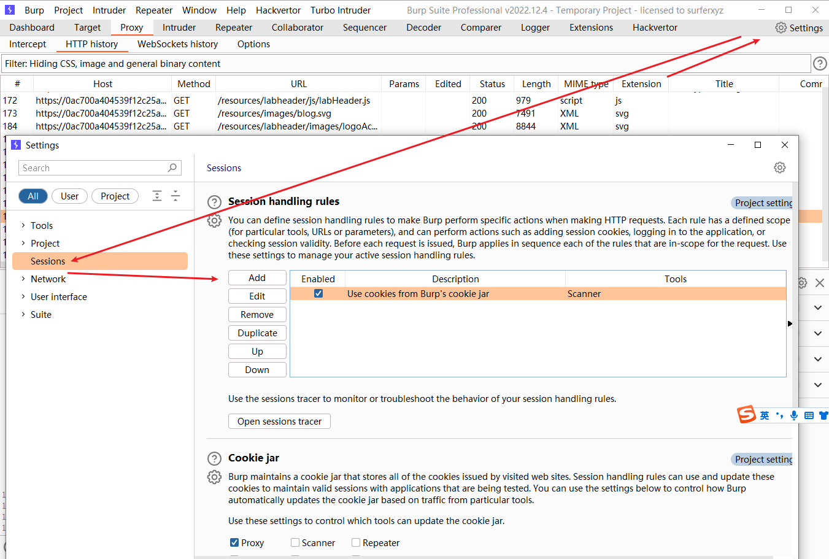
Task: Click the black arrow right of the rules table
Action: pyautogui.click(x=790, y=323)
